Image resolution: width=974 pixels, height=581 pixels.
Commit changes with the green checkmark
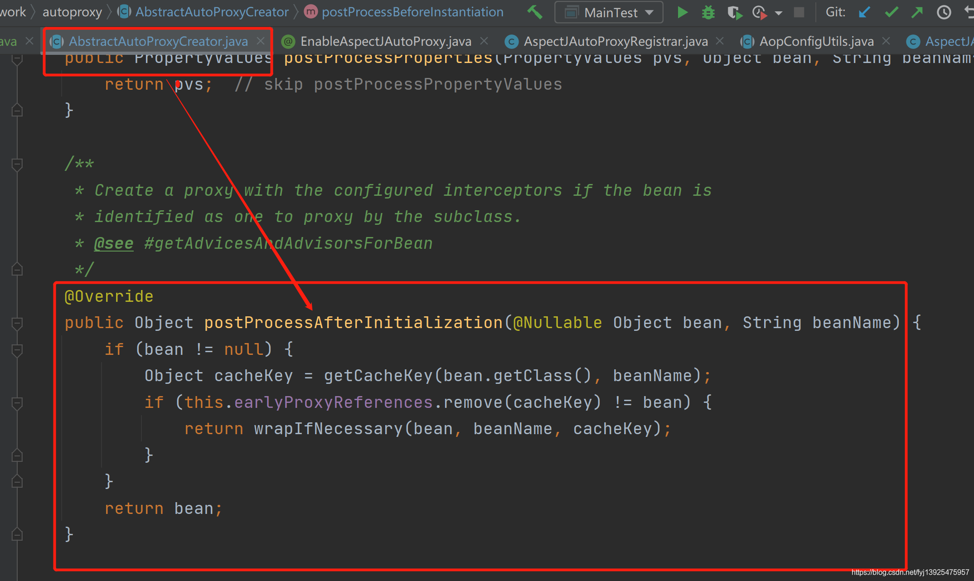[x=891, y=12]
